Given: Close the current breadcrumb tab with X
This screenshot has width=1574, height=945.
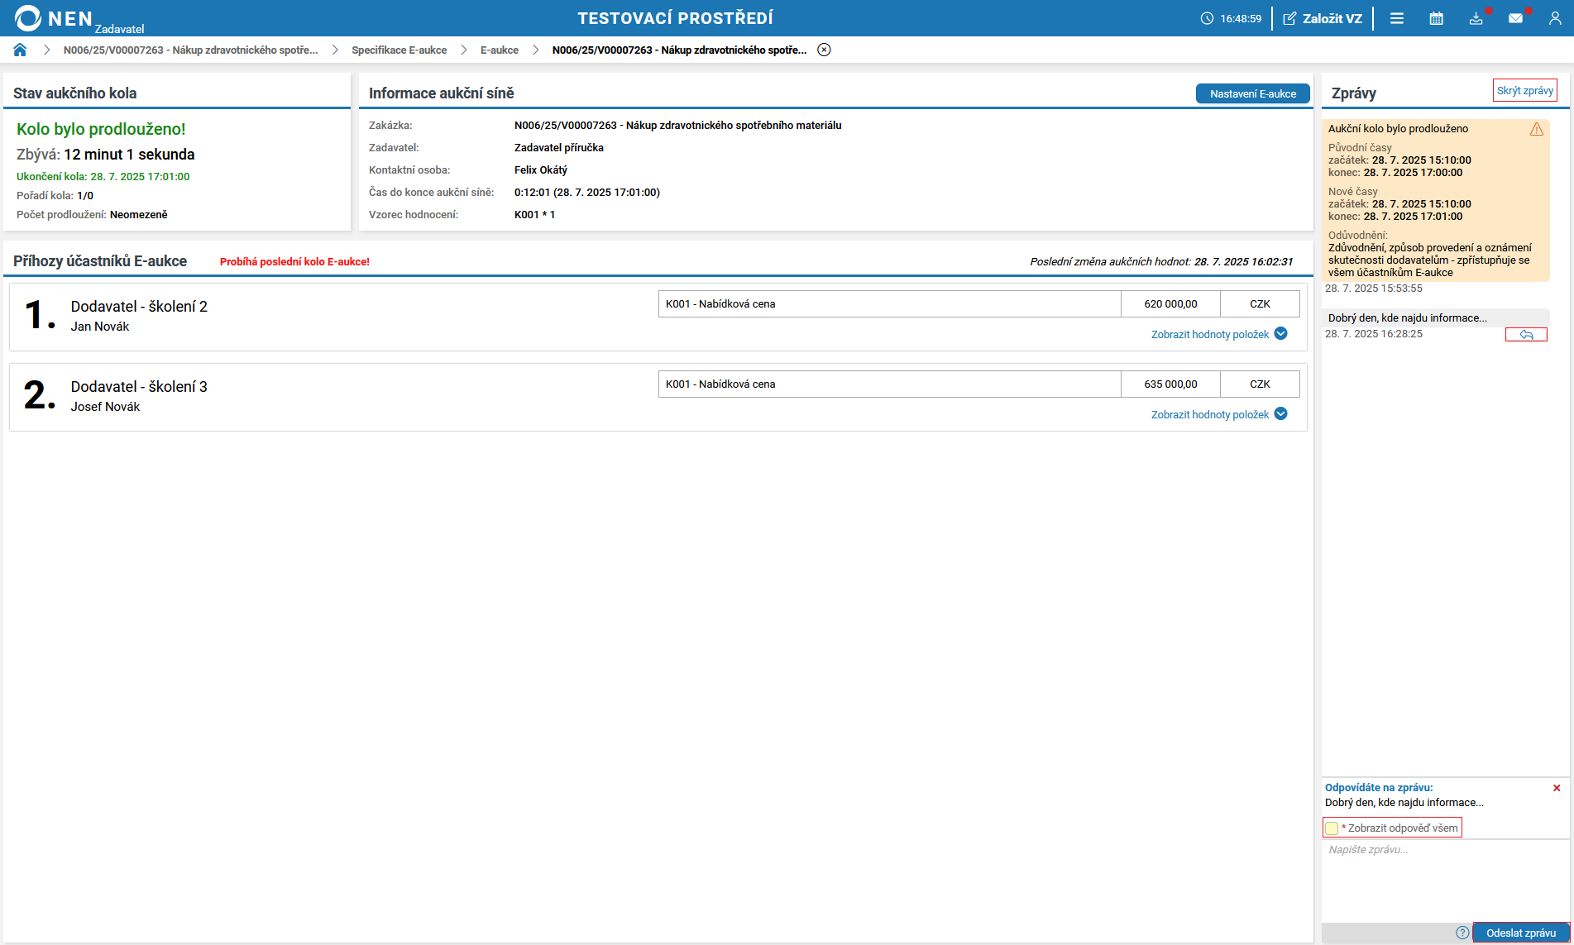Looking at the screenshot, I should point(824,50).
